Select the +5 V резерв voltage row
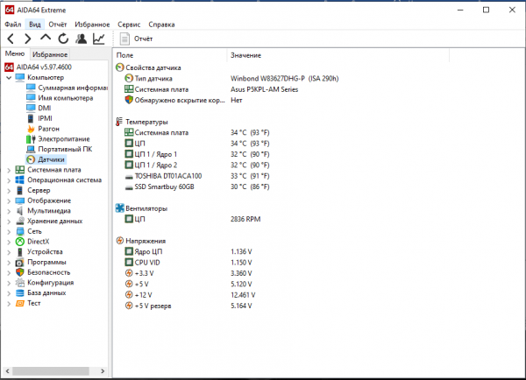This screenshot has width=526, height=380. (188, 306)
